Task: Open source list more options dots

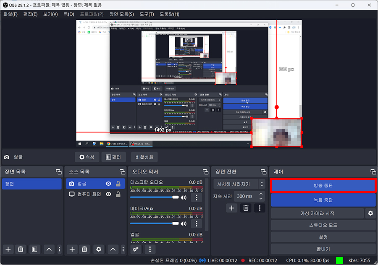Action: pyautogui.click(x=123, y=249)
